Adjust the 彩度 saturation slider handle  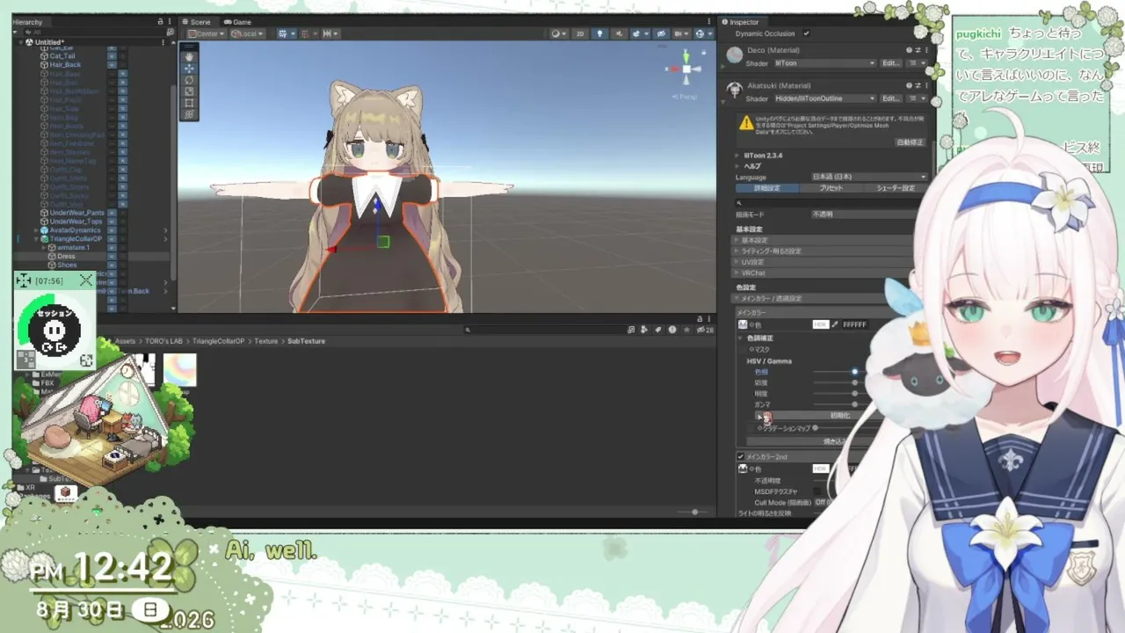[x=854, y=382]
